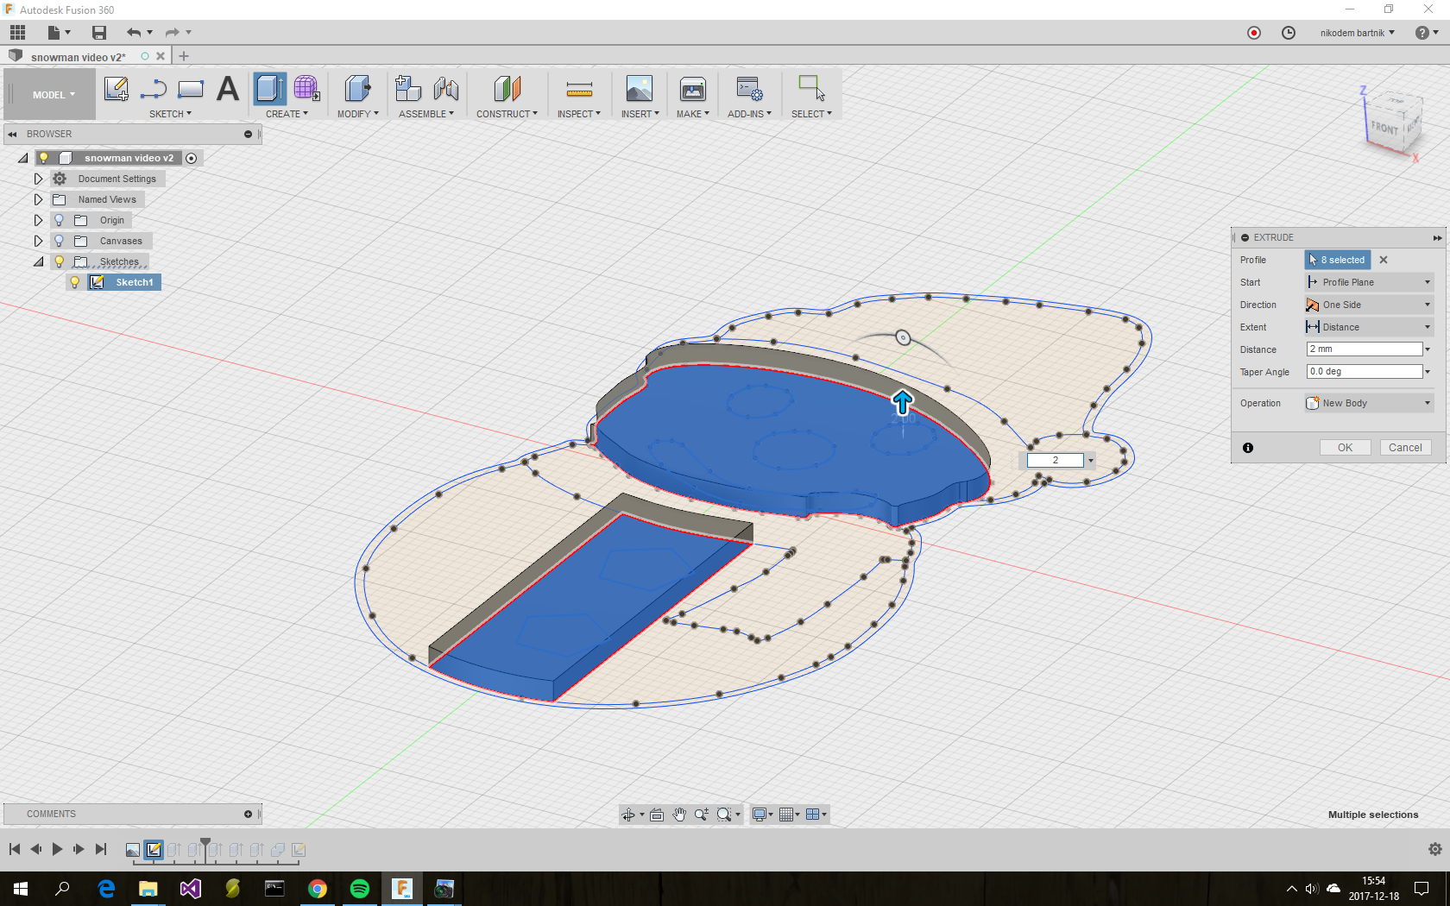Click the Distance field showing 2 mm

1364,349
